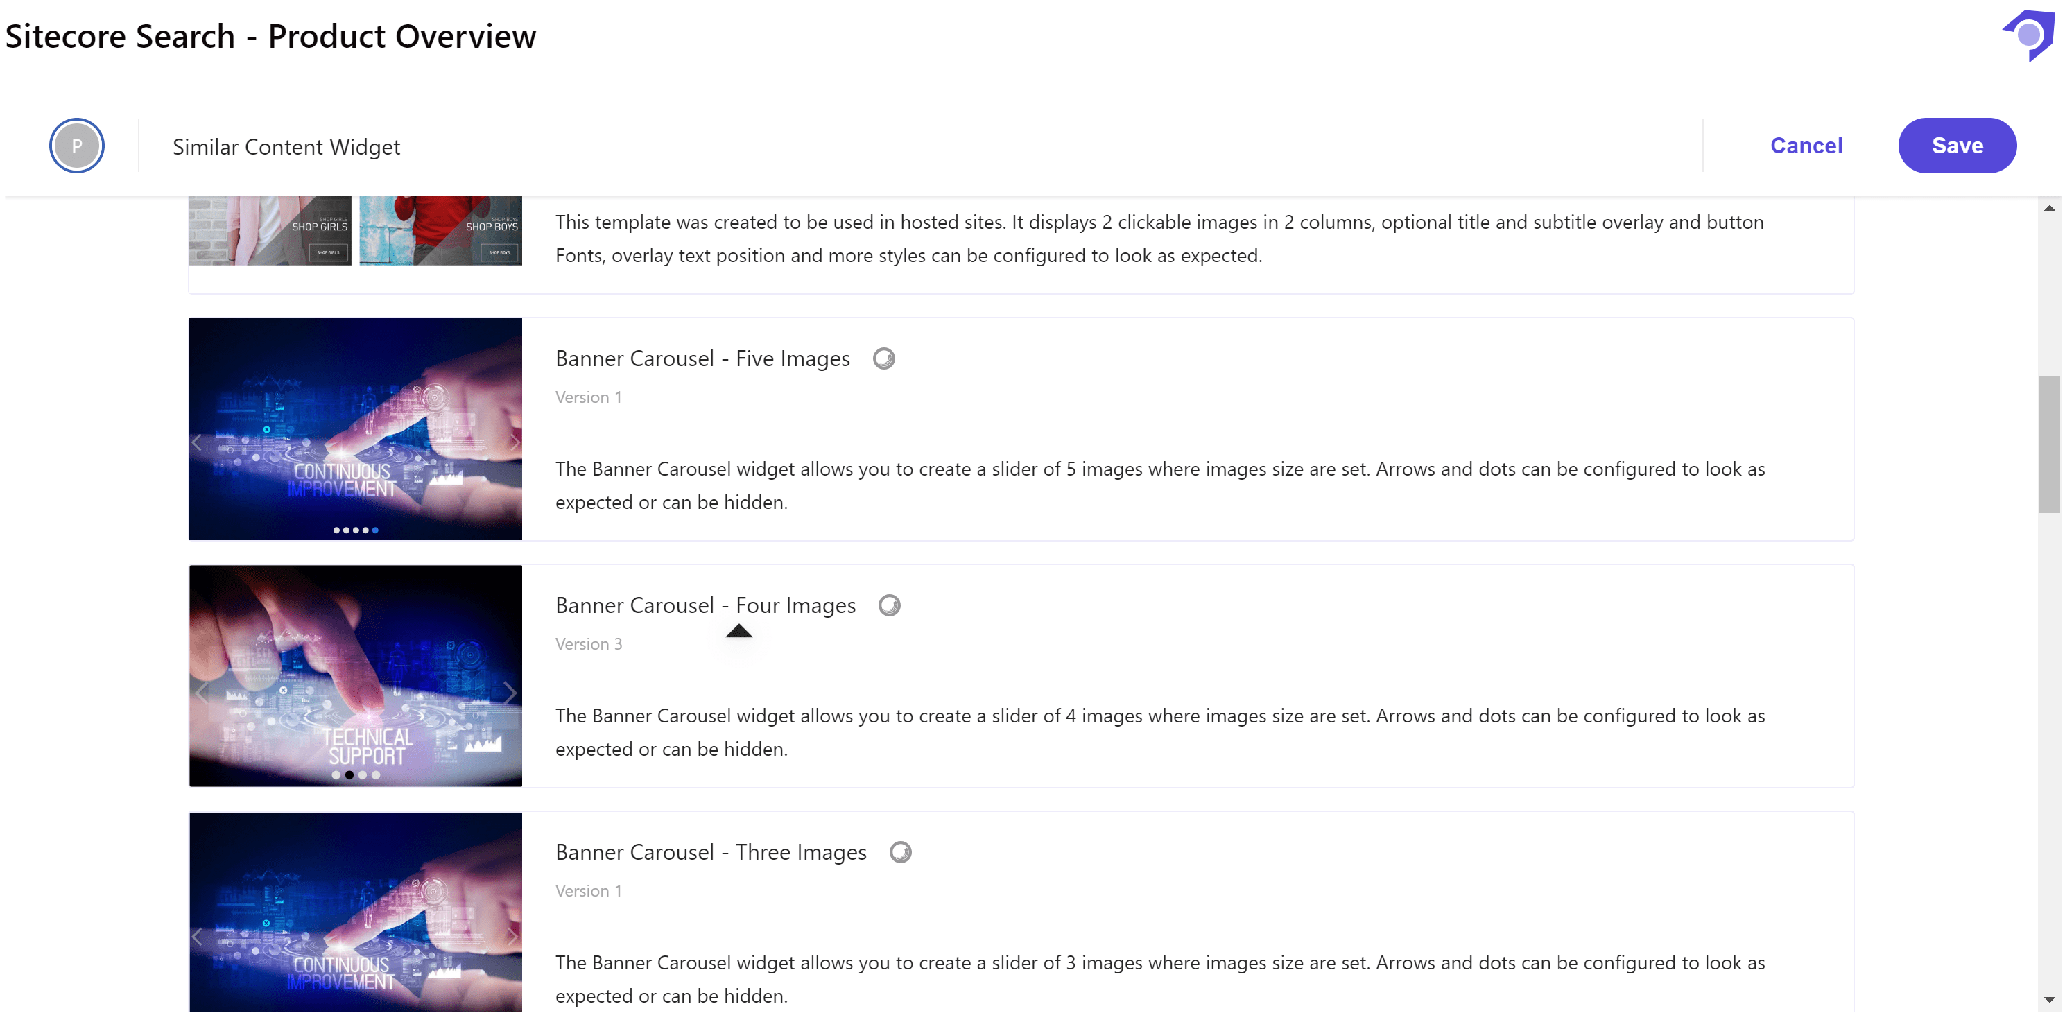Click next arrow on Three Images preview

pyautogui.click(x=513, y=936)
